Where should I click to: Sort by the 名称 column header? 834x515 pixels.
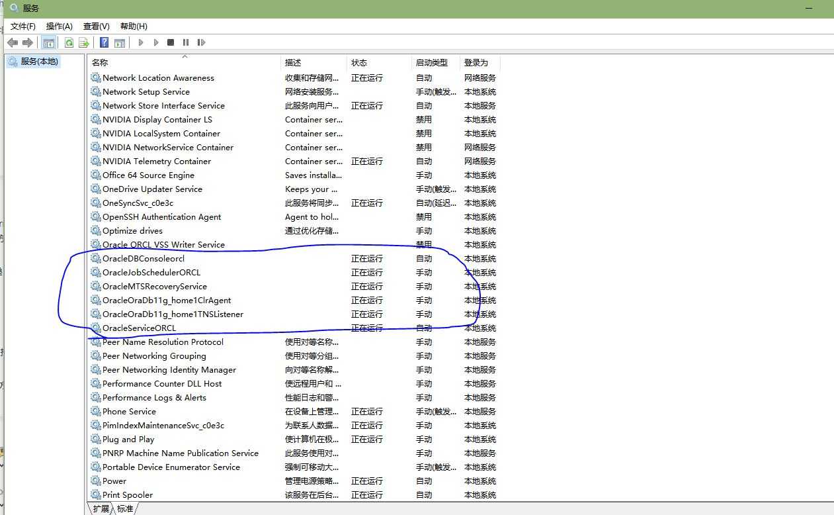(x=185, y=62)
